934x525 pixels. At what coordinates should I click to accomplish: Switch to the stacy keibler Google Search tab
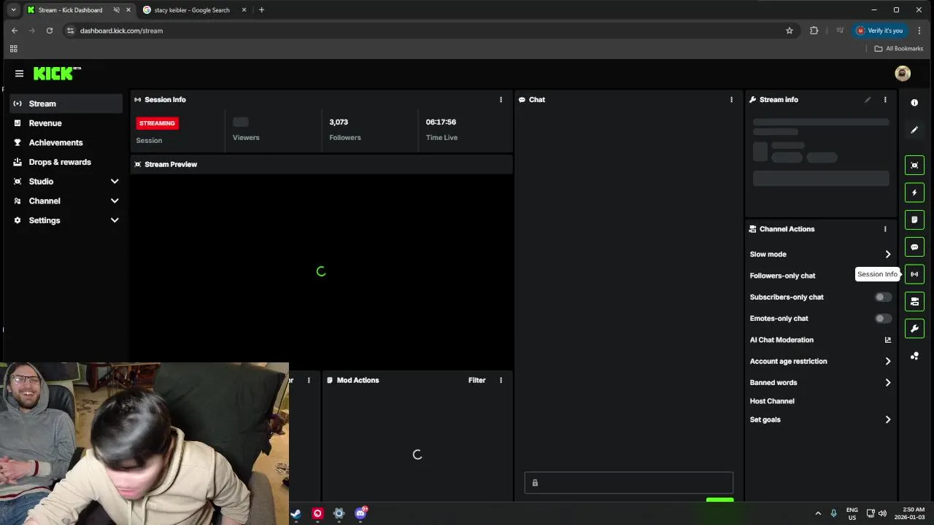coord(193,10)
